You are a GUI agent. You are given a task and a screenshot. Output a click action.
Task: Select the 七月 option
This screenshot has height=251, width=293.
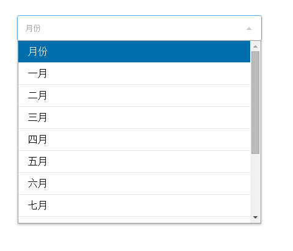pyautogui.click(x=134, y=205)
